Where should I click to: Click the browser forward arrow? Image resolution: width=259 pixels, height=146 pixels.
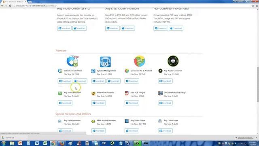(6, 6)
